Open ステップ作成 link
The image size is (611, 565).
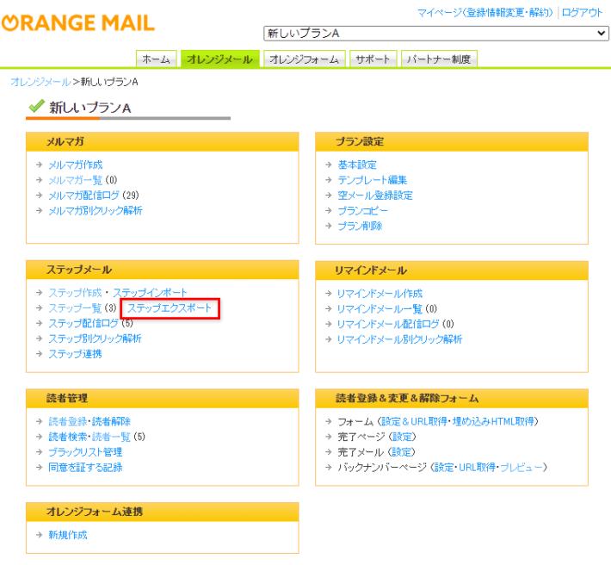click(x=75, y=293)
